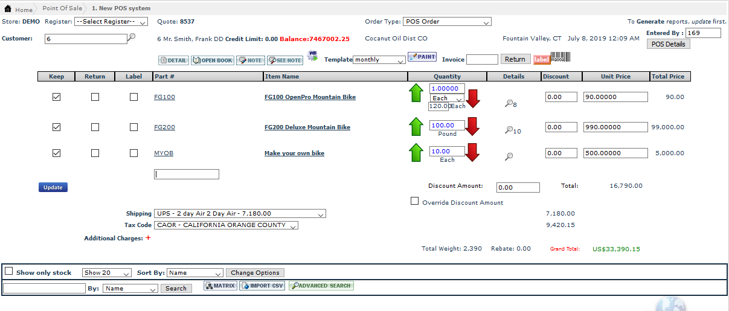The width and height of the screenshot is (729, 311).
Task: Toggle Show only stock checkbox
Action: 8,271
